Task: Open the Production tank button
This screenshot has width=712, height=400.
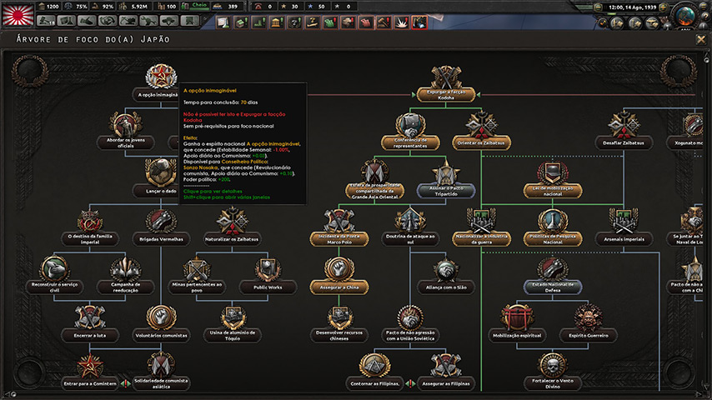Action: click(x=148, y=21)
